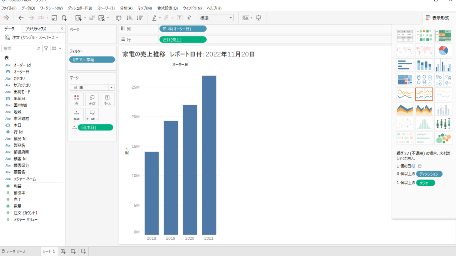456x256 pixels.
Task: Open dropdown arrow beside show/hide cards icon
Action: pos(252,18)
